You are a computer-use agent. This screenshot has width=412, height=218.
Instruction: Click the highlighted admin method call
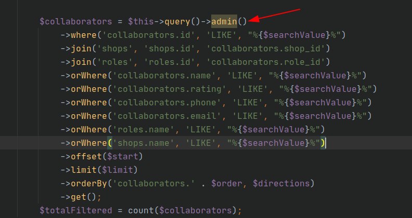point(224,21)
